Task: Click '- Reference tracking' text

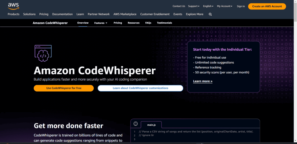Action: coord(207,67)
